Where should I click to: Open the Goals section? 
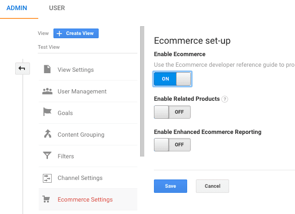coord(88,113)
